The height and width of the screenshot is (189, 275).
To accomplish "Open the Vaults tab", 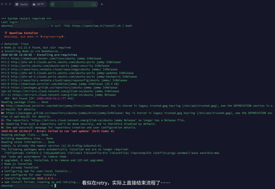I will click(21, 4).
